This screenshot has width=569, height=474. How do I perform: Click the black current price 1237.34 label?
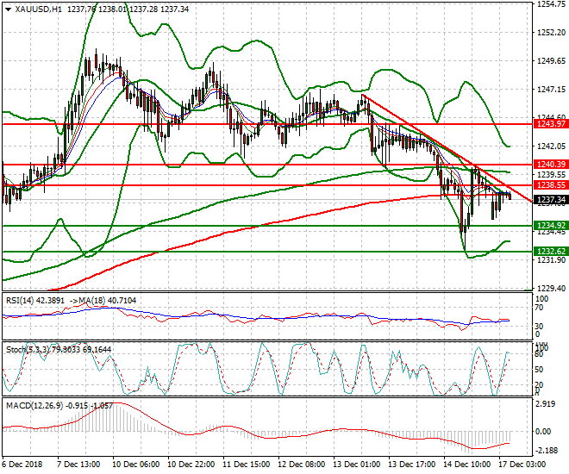click(x=549, y=200)
